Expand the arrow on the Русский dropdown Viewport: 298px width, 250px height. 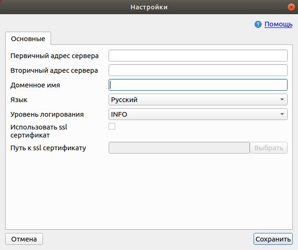click(x=282, y=100)
